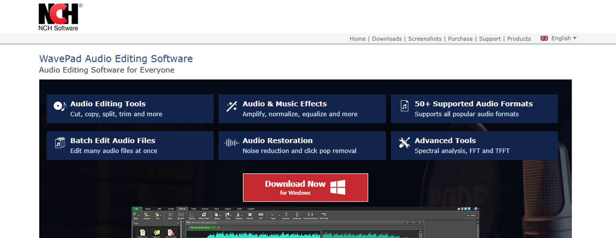Open the Products link
Viewport: 616px width, 238px height.
click(x=519, y=39)
